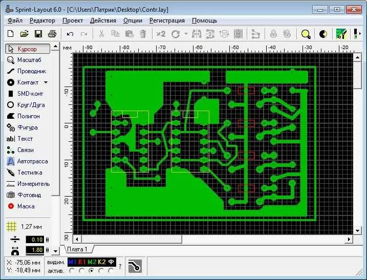
Task: Open a layout file with the folder icon
Action: coord(25,34)
